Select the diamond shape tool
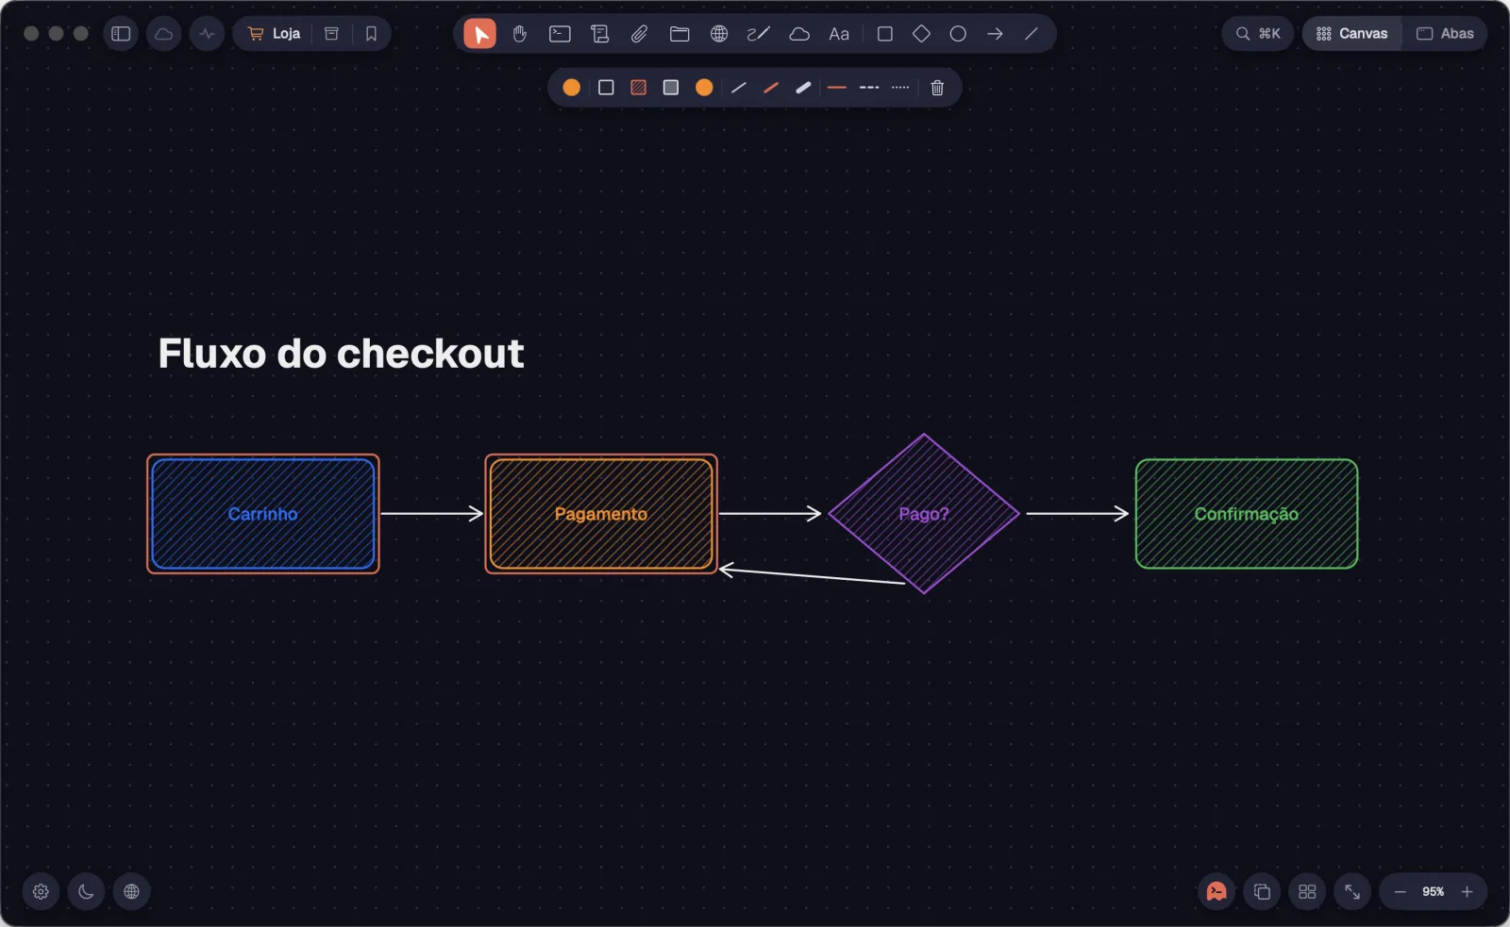The width and height of the screenshot is (1510, 927). pos(921,34)
